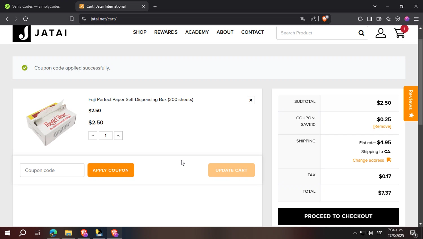423x239 pixels.
Task: Open the REWARDS menu item
Action: pyautogui.click(x=166, y=32)
